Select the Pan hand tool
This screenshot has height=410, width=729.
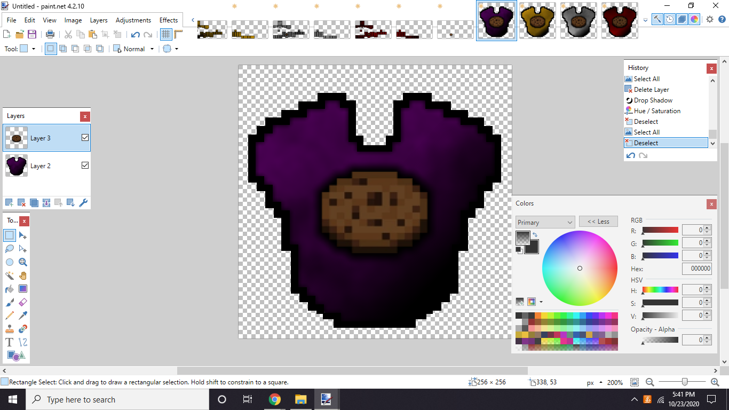coord(23,275)
